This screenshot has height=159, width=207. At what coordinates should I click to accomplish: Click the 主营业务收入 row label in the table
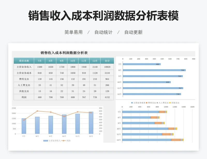[24, 67]
